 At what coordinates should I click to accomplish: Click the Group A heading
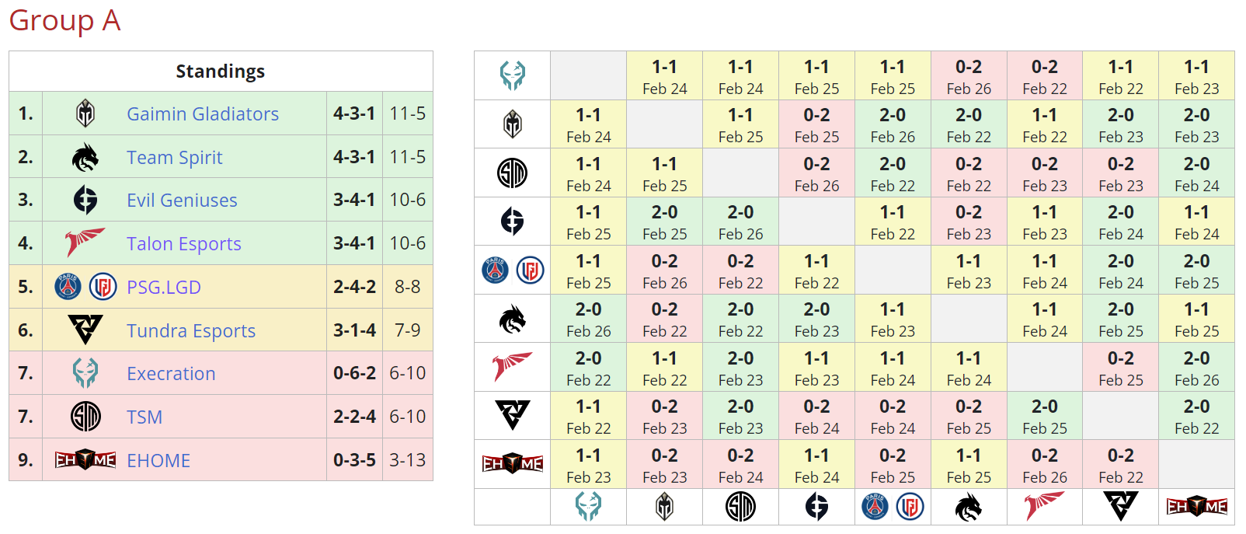[65, 21]
